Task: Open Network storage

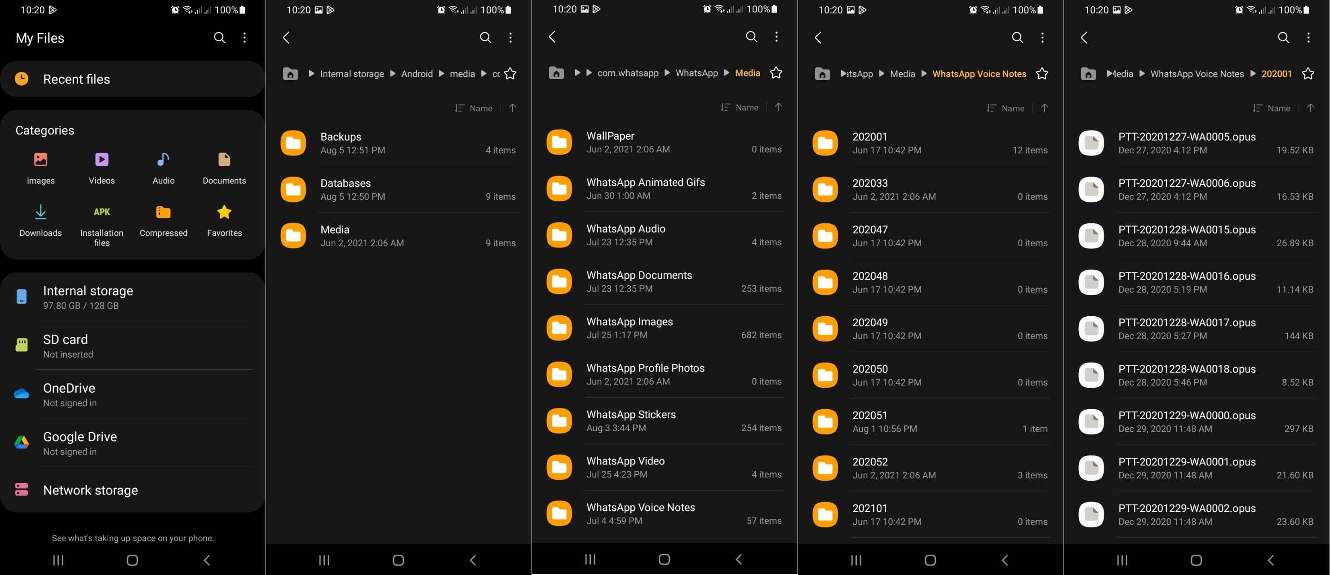Action: pos(133,490)
